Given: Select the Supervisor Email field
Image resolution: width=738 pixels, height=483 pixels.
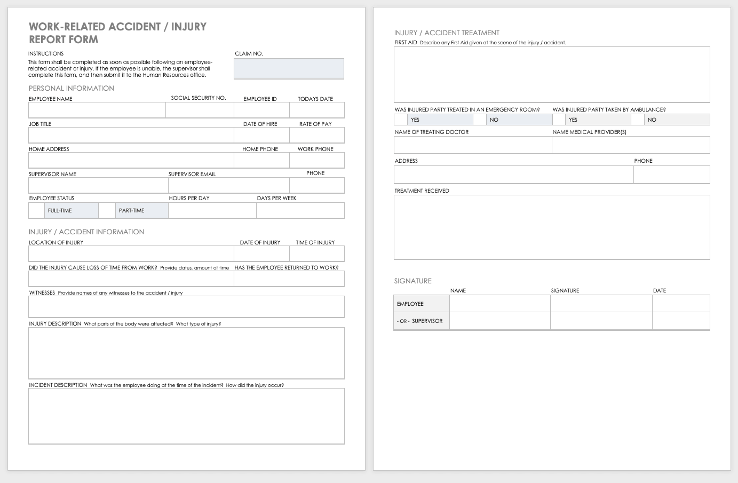Looking at the screenshot, I should [x=228, y=186].
